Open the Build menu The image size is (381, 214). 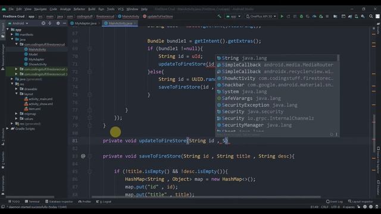coord(92,9)
